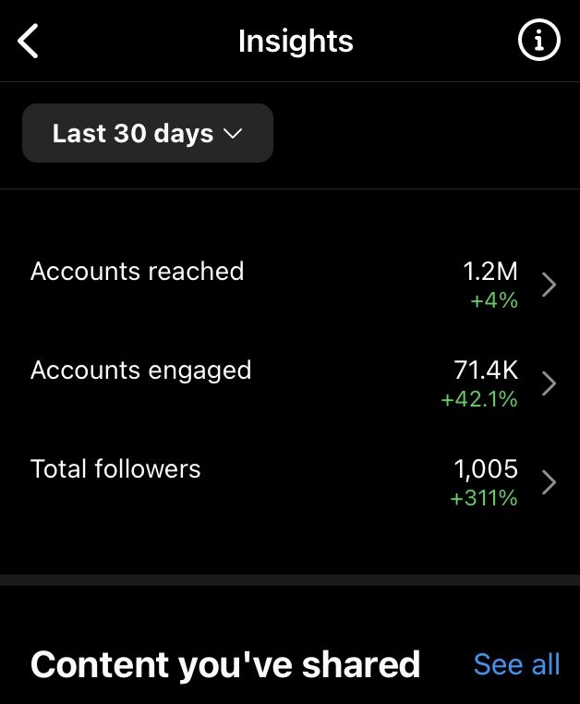Open the Accounts engaged row
This screenshot has width=580, height=704.
click(x=290, y=383)
